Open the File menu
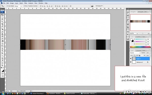Viewport: 152px width, 95px height. (x=4, y=3)
